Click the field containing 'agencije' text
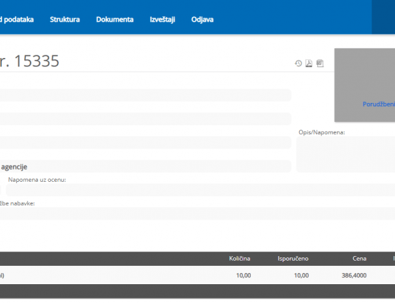The image size is (395, 303). 144,167
